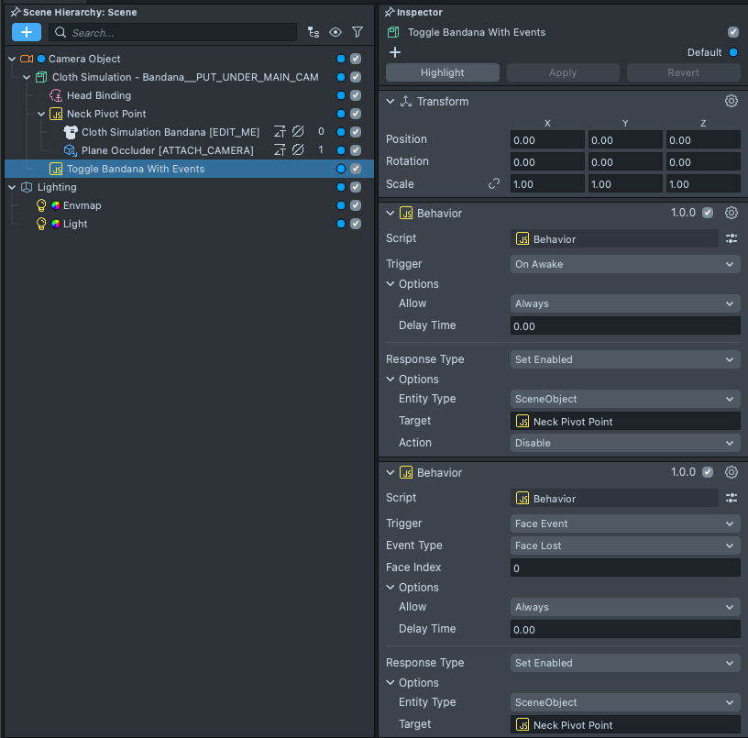This screenshot has width=748, height=738.
Task: Toggle the first Behavior component enabled checkbox
Action: [707, 213]
